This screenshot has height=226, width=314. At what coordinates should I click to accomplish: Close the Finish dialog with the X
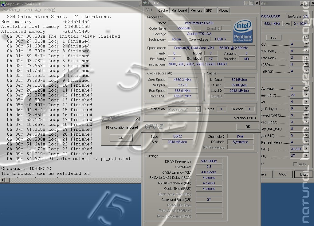pos(137,119)
